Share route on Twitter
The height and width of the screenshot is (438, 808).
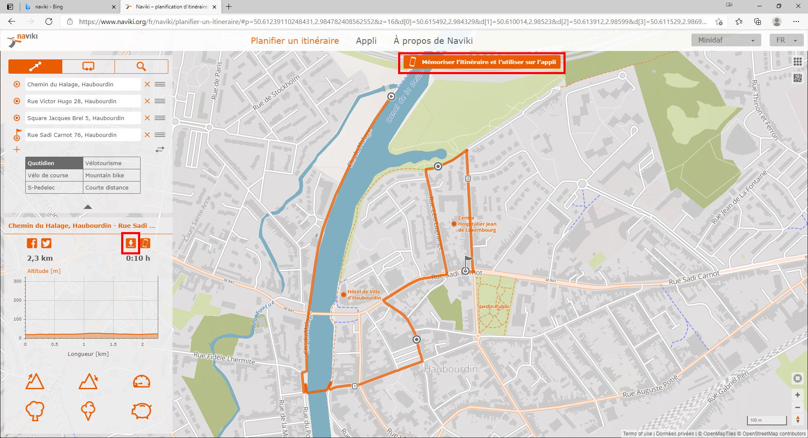(x=46, y=243)
